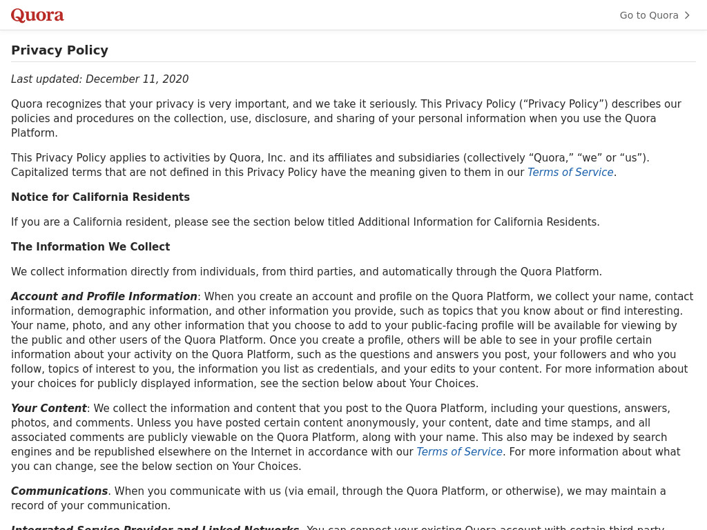Viewport: 707px width, 530px height.
Task: Click the red Quora logo
Action: (x=37, y=15)
